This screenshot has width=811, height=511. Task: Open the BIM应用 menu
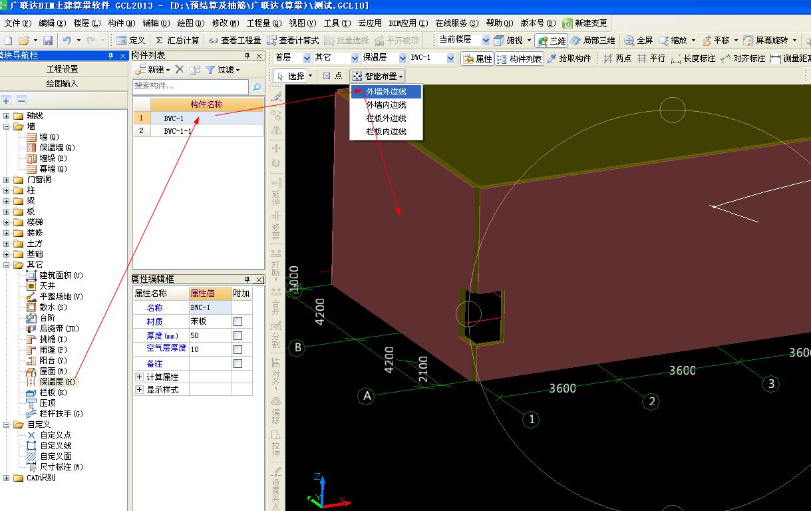point(408,23)
